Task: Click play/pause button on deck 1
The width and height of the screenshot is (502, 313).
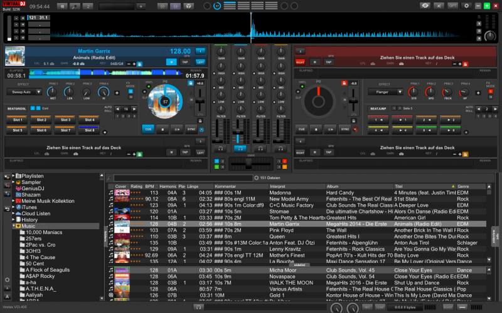Action: tap(177, 130)
